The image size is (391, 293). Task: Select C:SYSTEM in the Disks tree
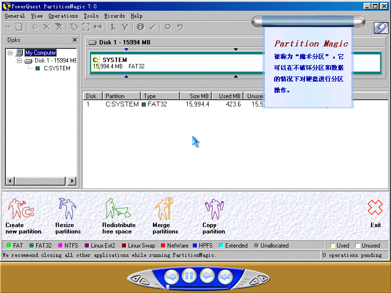[57, 68]
